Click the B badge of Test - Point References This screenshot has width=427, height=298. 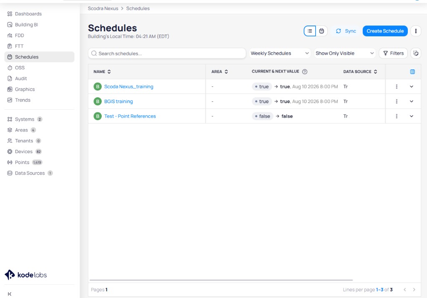(98, 116)
